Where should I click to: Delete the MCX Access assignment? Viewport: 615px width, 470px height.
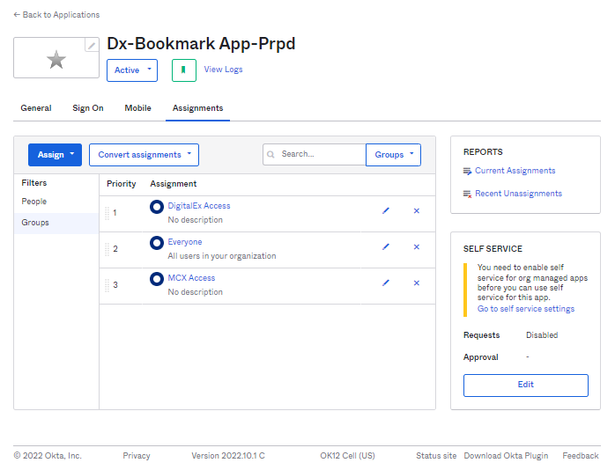(x=417, y=283)
